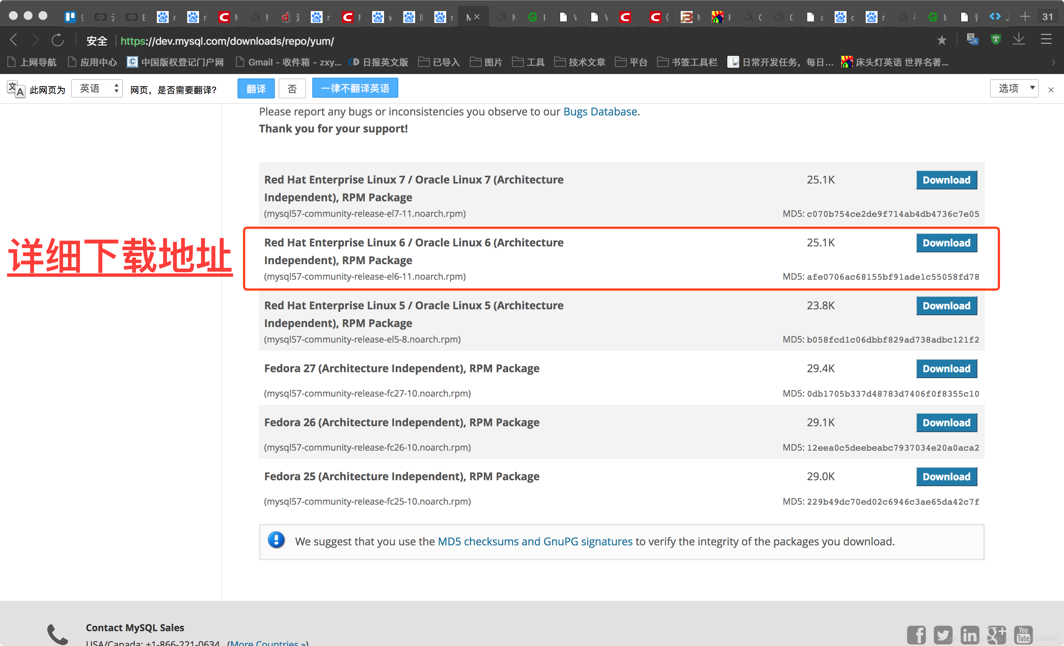Open the 中国版权登记门户网 bookmark
Image resolution: width=1064 pixels, height=646 pixels.
(175, 62)
